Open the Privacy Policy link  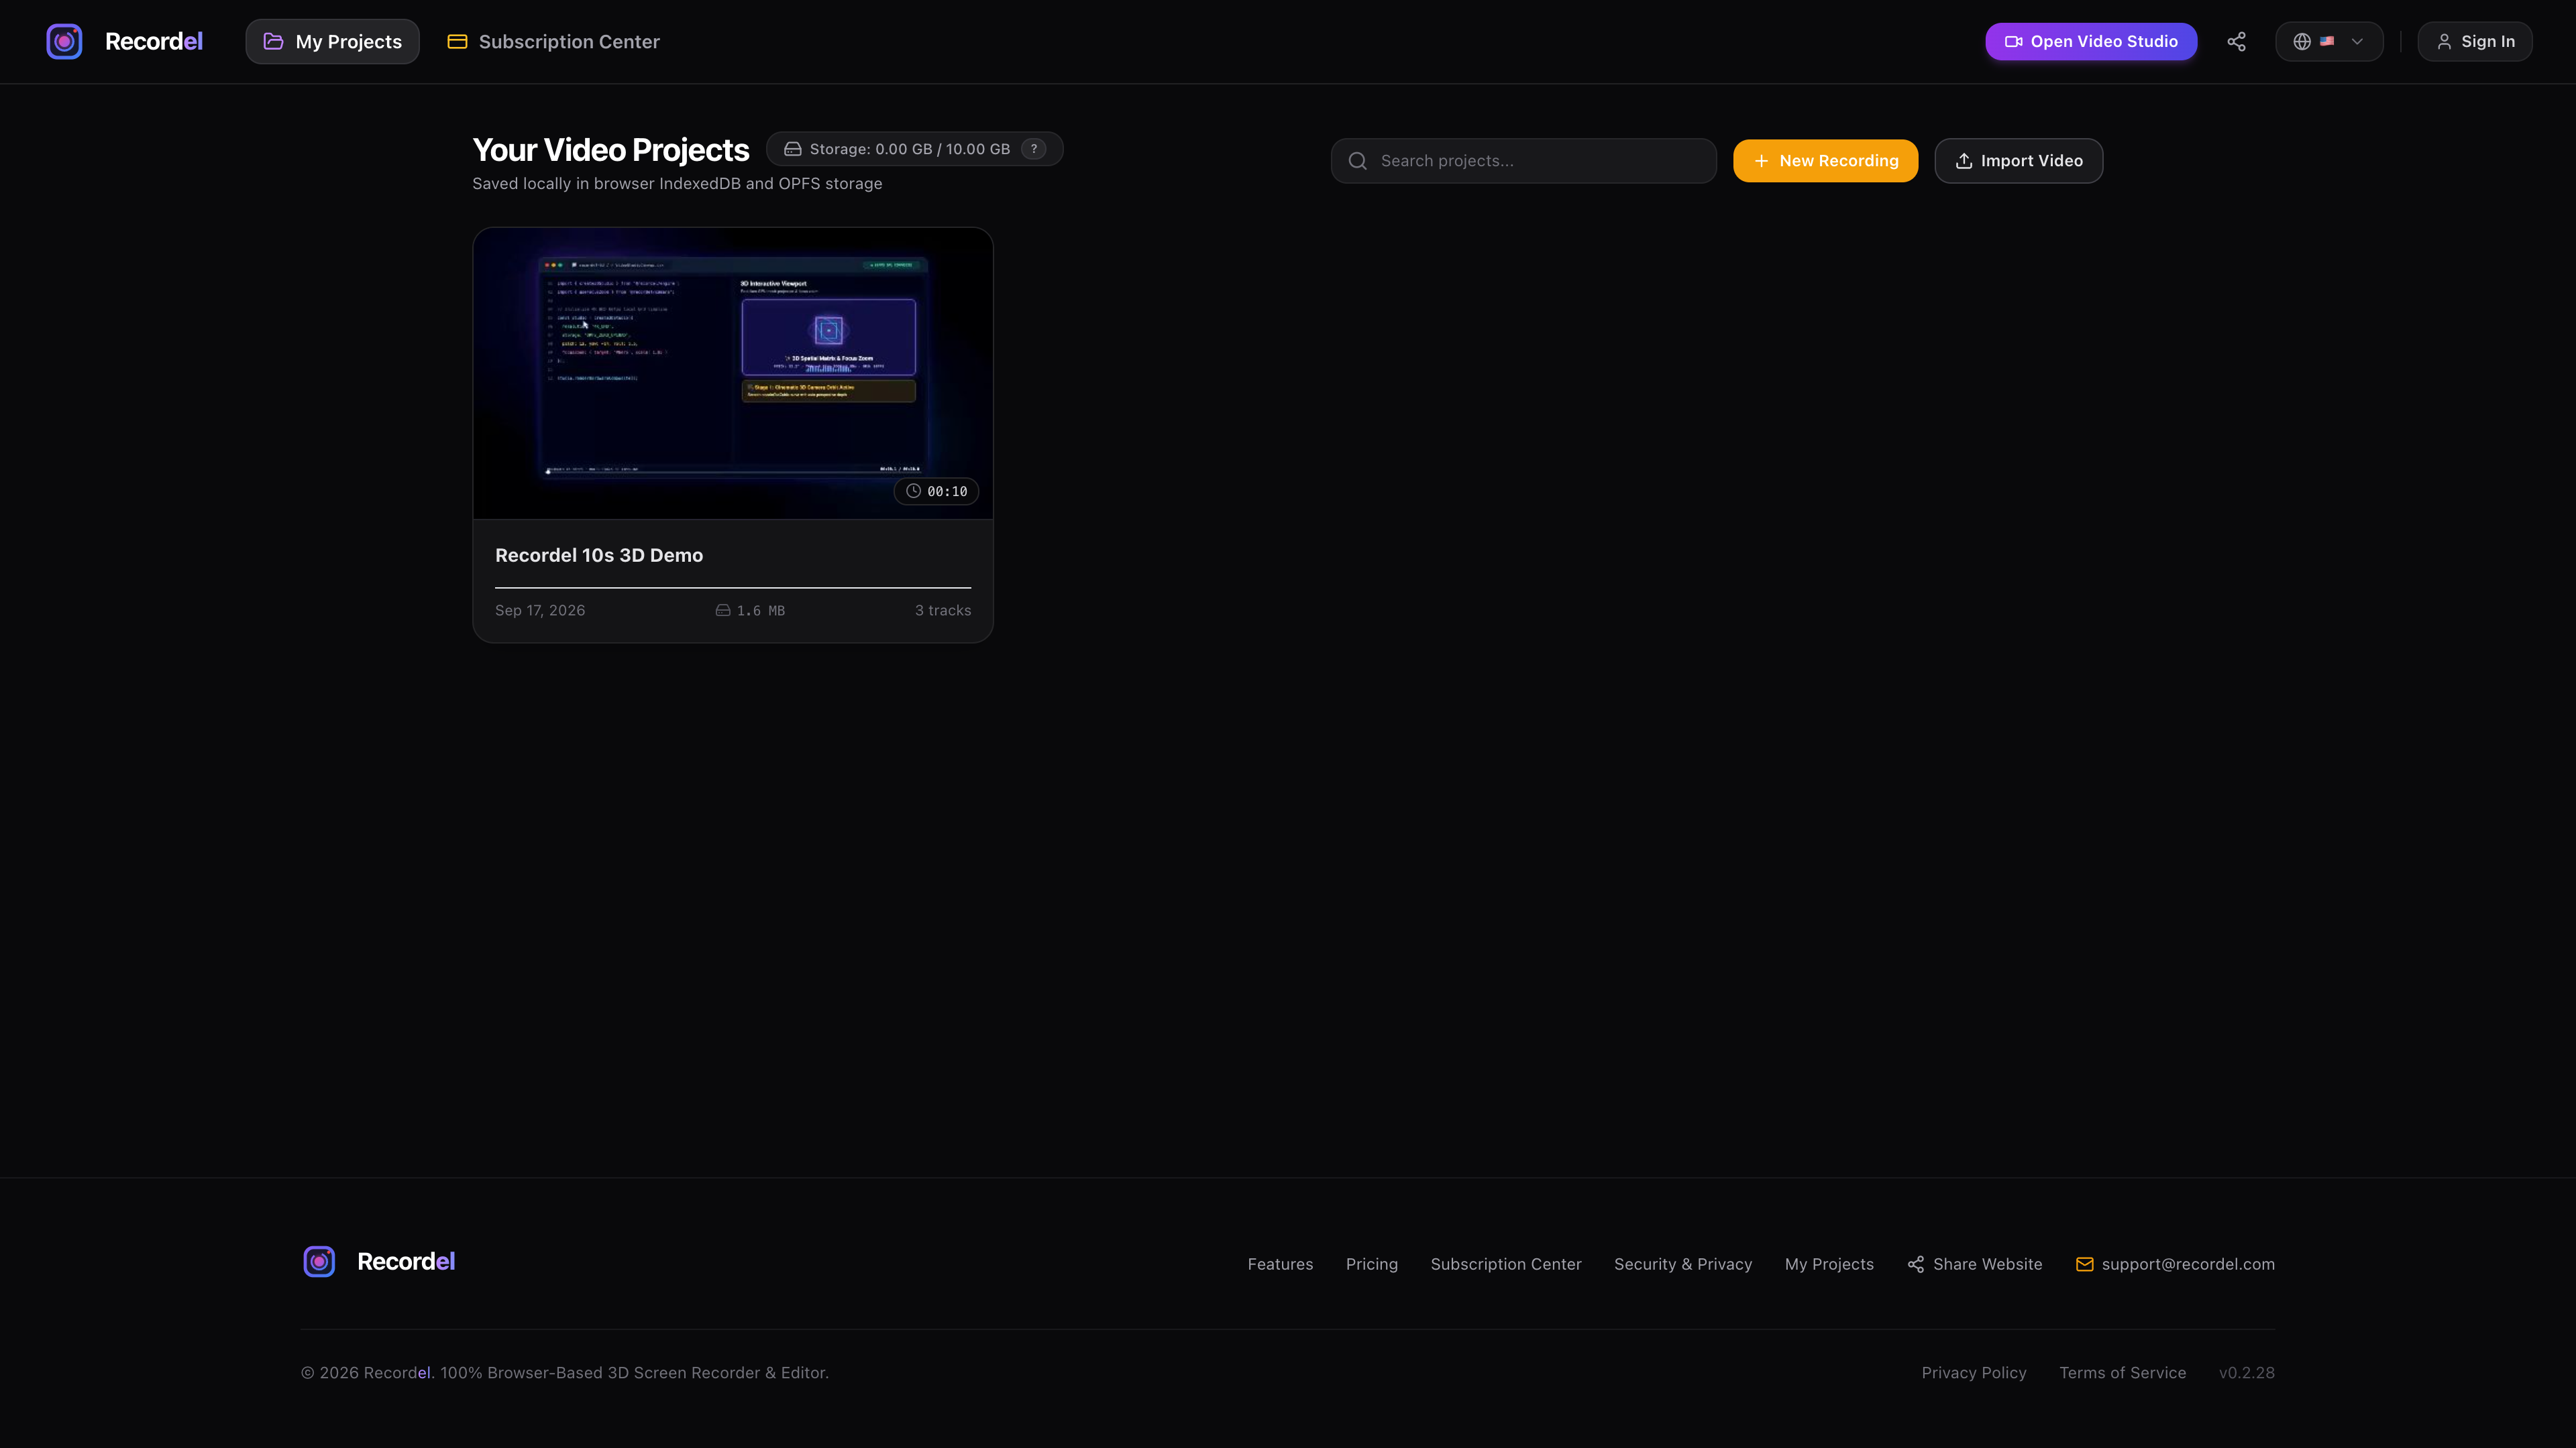tap(1973, 1372)
